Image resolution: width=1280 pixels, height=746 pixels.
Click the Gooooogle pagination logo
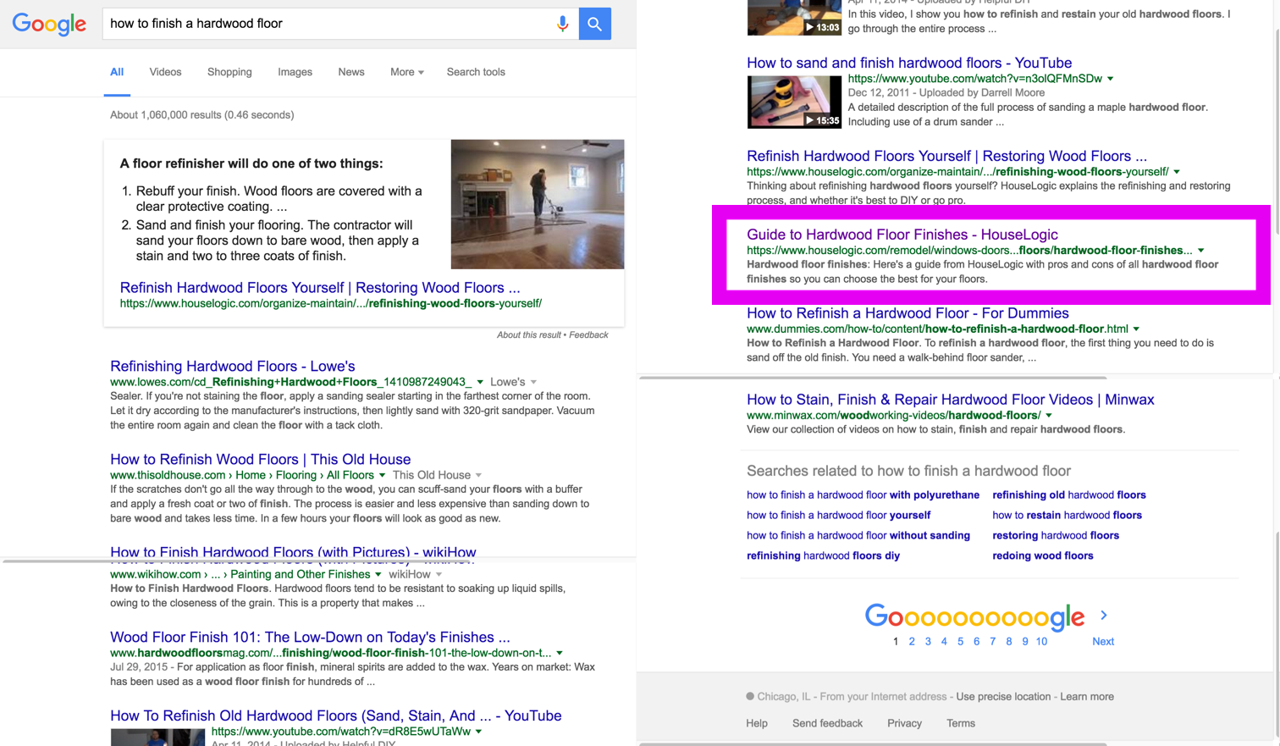coord(974,617)
